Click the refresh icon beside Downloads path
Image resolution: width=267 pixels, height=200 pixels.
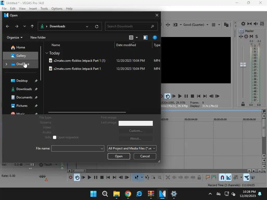pyautogui.click(x=97, y=26)
